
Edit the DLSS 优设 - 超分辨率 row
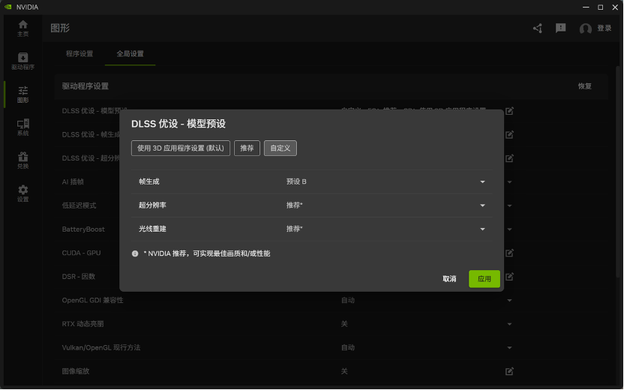click(509, 158)
